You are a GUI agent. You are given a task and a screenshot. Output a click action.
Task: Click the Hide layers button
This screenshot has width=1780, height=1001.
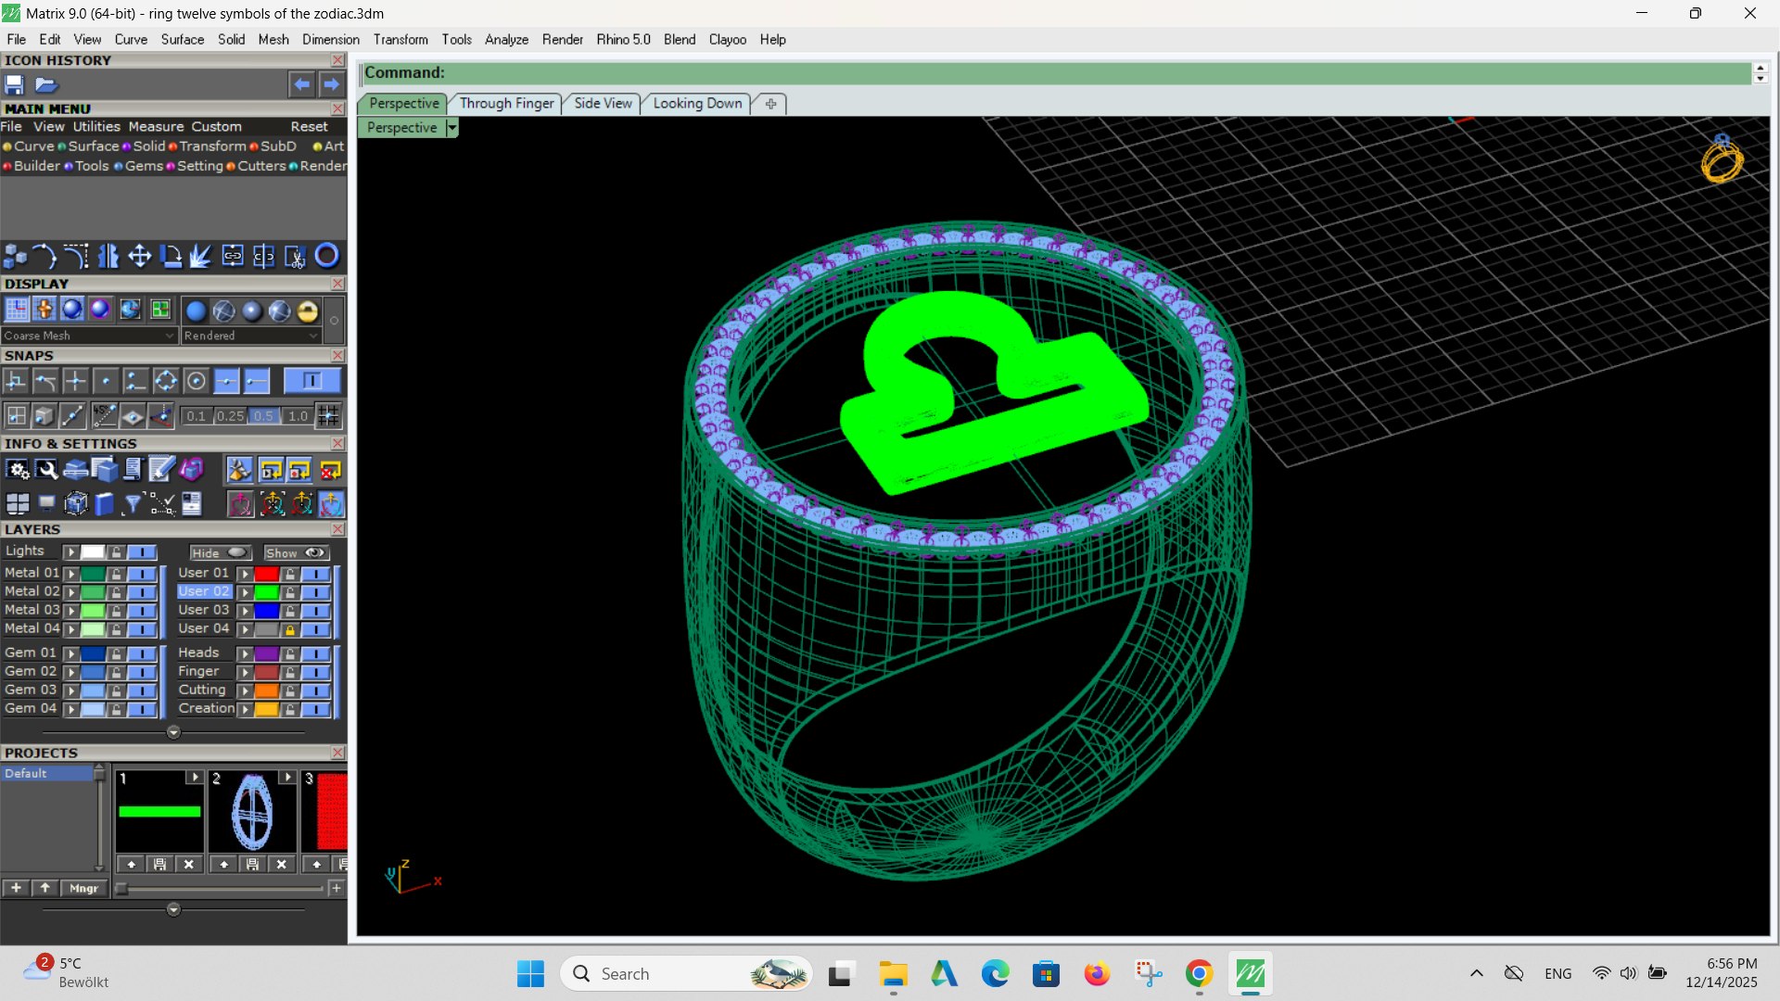click(221, 553)
